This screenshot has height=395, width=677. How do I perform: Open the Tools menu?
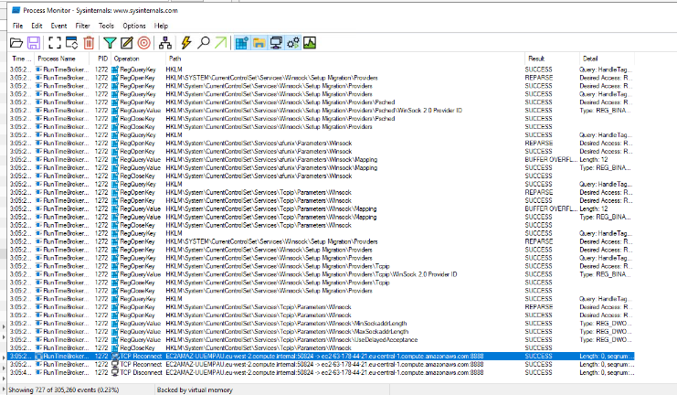click(106, 26)
